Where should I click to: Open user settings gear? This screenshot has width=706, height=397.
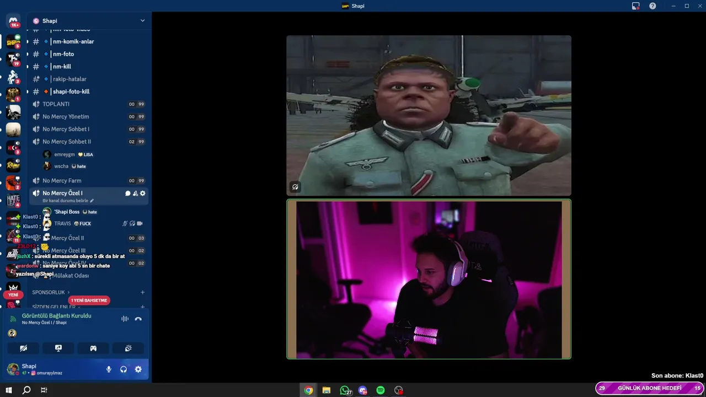(138, 369)
